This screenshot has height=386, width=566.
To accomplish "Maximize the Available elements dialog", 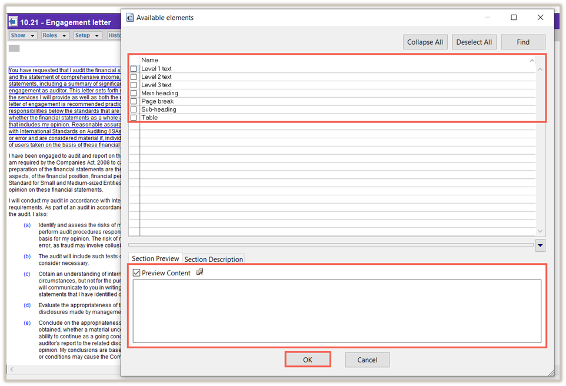I will click(x=514, y=17).
